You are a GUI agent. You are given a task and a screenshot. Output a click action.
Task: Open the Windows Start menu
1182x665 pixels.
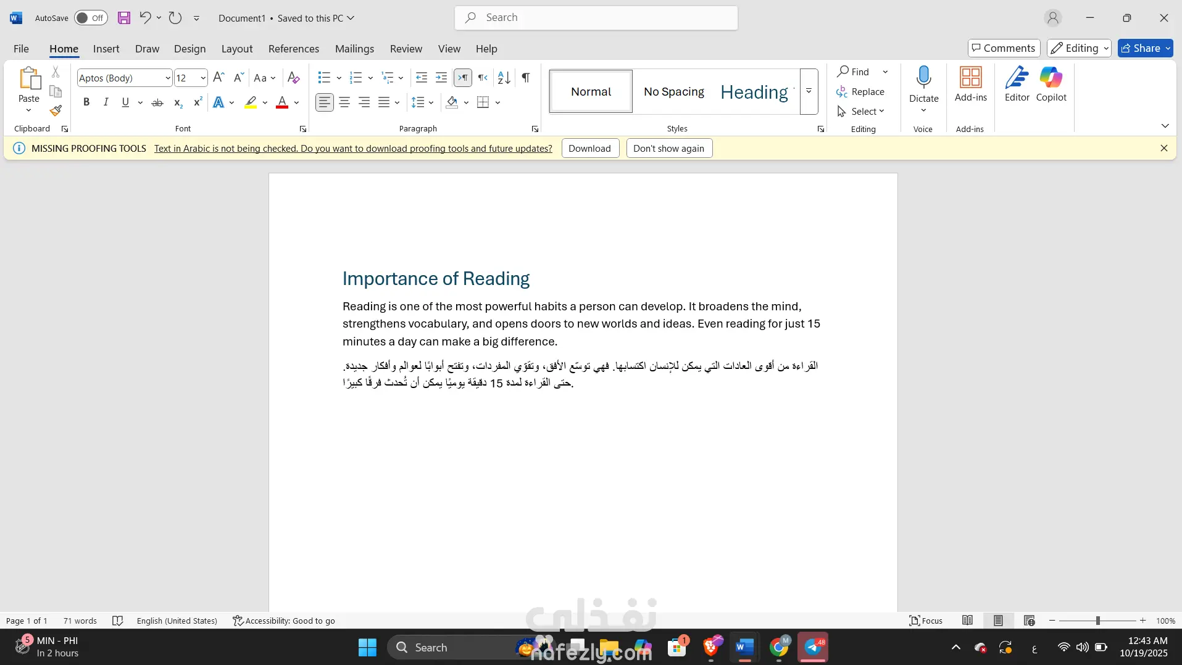click(367, 647)
